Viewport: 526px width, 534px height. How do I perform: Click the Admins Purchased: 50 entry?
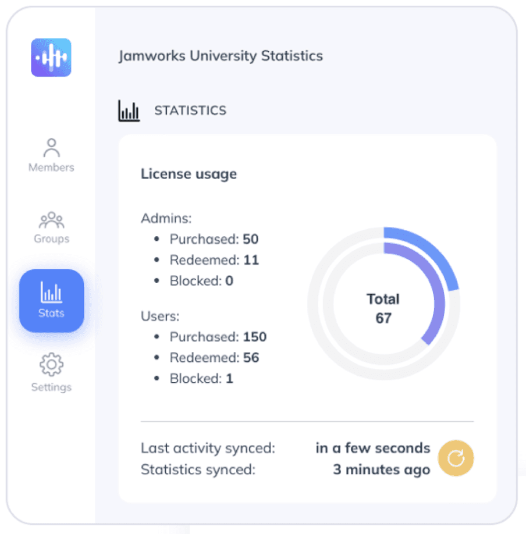[214, 239]
